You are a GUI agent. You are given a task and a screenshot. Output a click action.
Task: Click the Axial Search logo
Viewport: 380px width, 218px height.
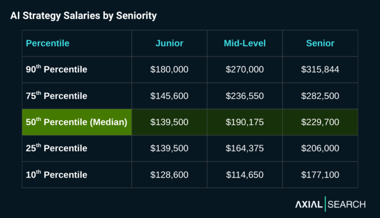[x=331, y=204]
